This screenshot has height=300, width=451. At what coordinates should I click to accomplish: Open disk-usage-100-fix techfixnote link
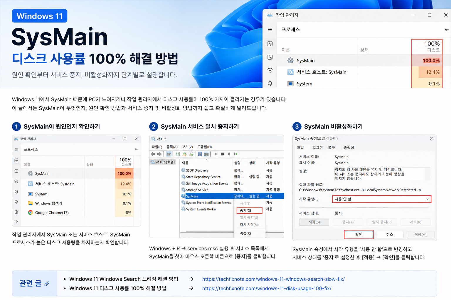[x=267, y=289]
